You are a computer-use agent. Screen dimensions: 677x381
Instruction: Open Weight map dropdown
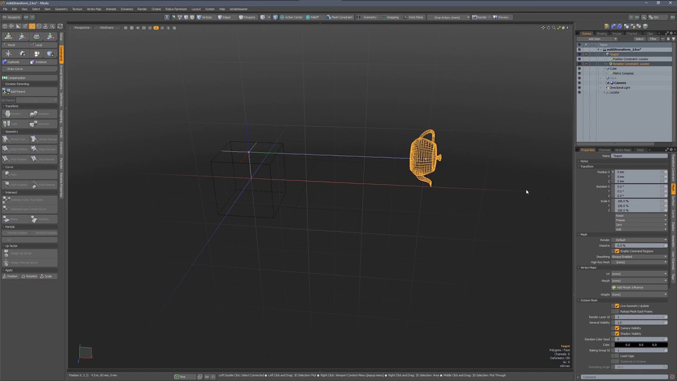pos(639,294)
